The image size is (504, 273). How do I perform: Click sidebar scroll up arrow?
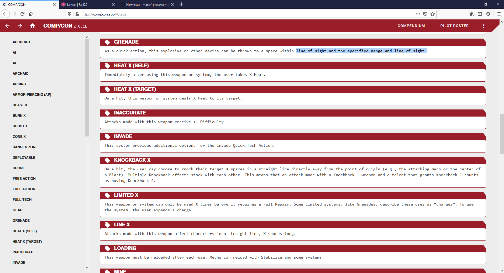pyautogui.click(x=87, y=37)
